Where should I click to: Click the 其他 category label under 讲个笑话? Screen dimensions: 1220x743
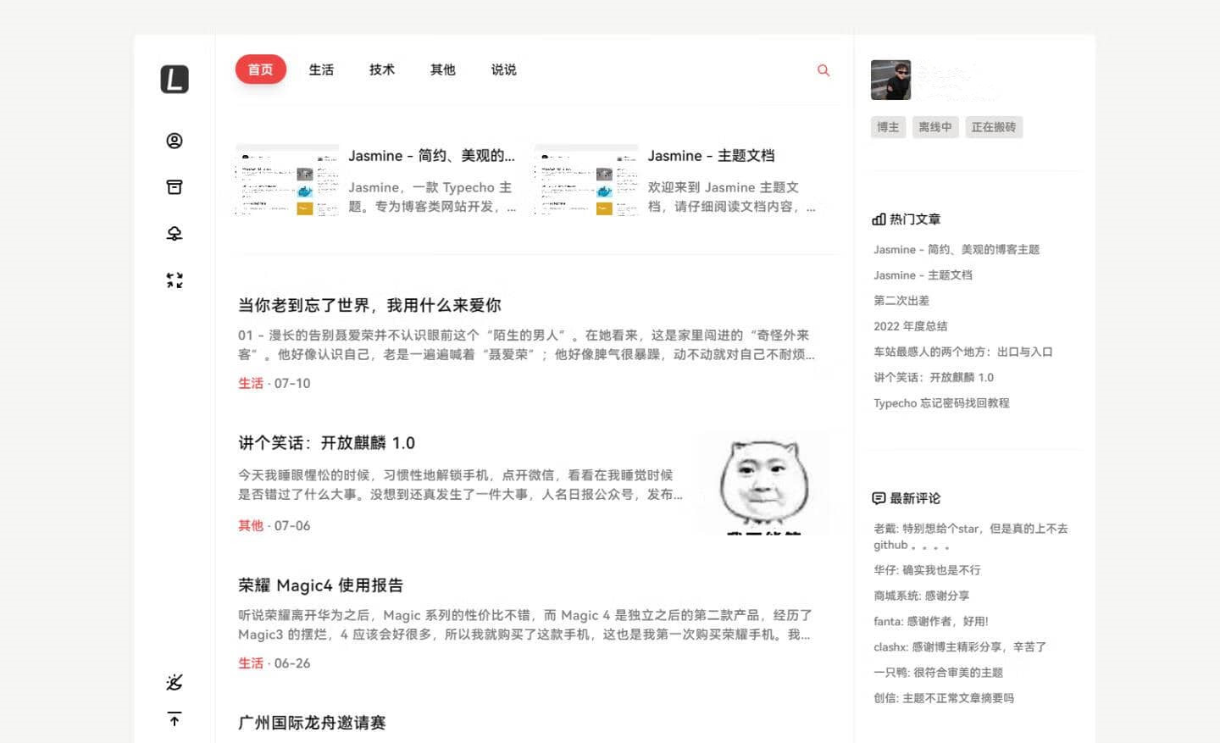pyautogui.click(x=251, y=525)
